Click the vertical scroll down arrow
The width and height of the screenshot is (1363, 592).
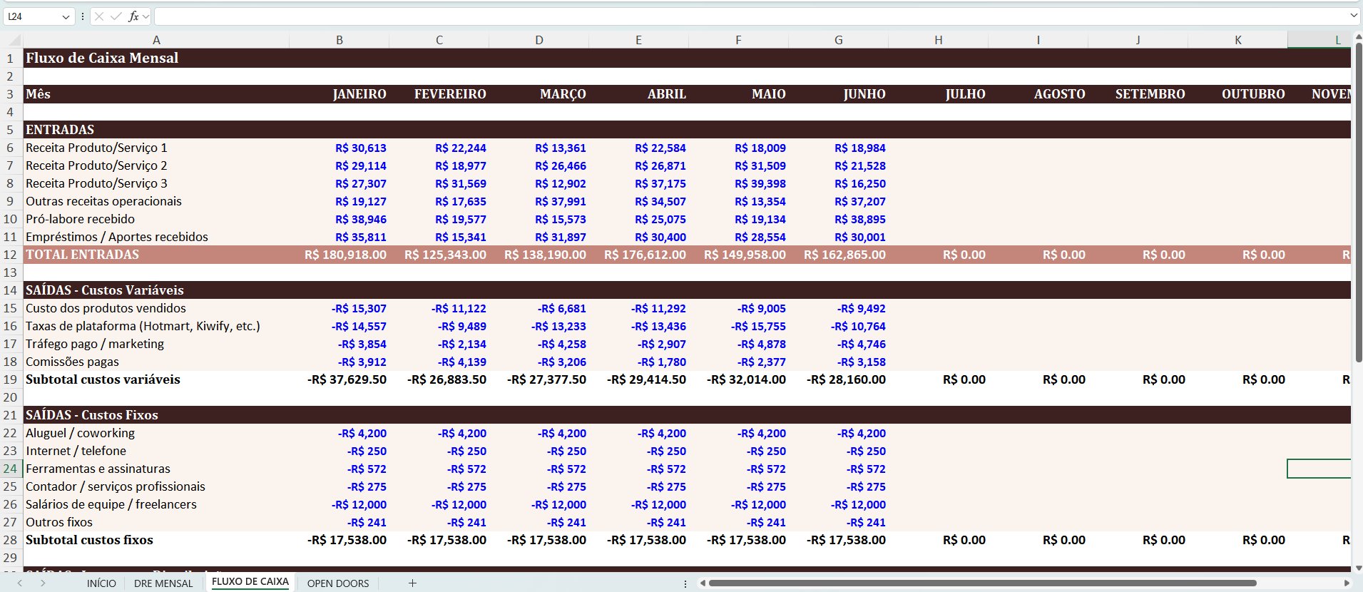1357,568
